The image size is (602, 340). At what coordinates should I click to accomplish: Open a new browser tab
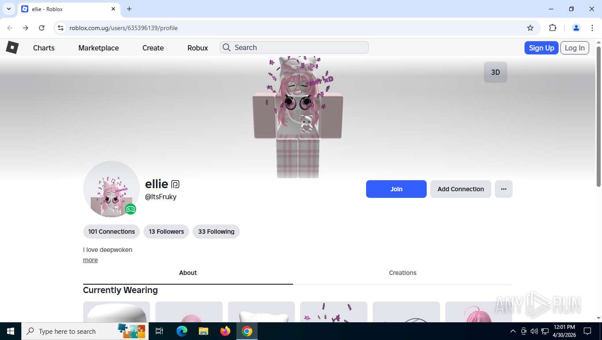129,9
